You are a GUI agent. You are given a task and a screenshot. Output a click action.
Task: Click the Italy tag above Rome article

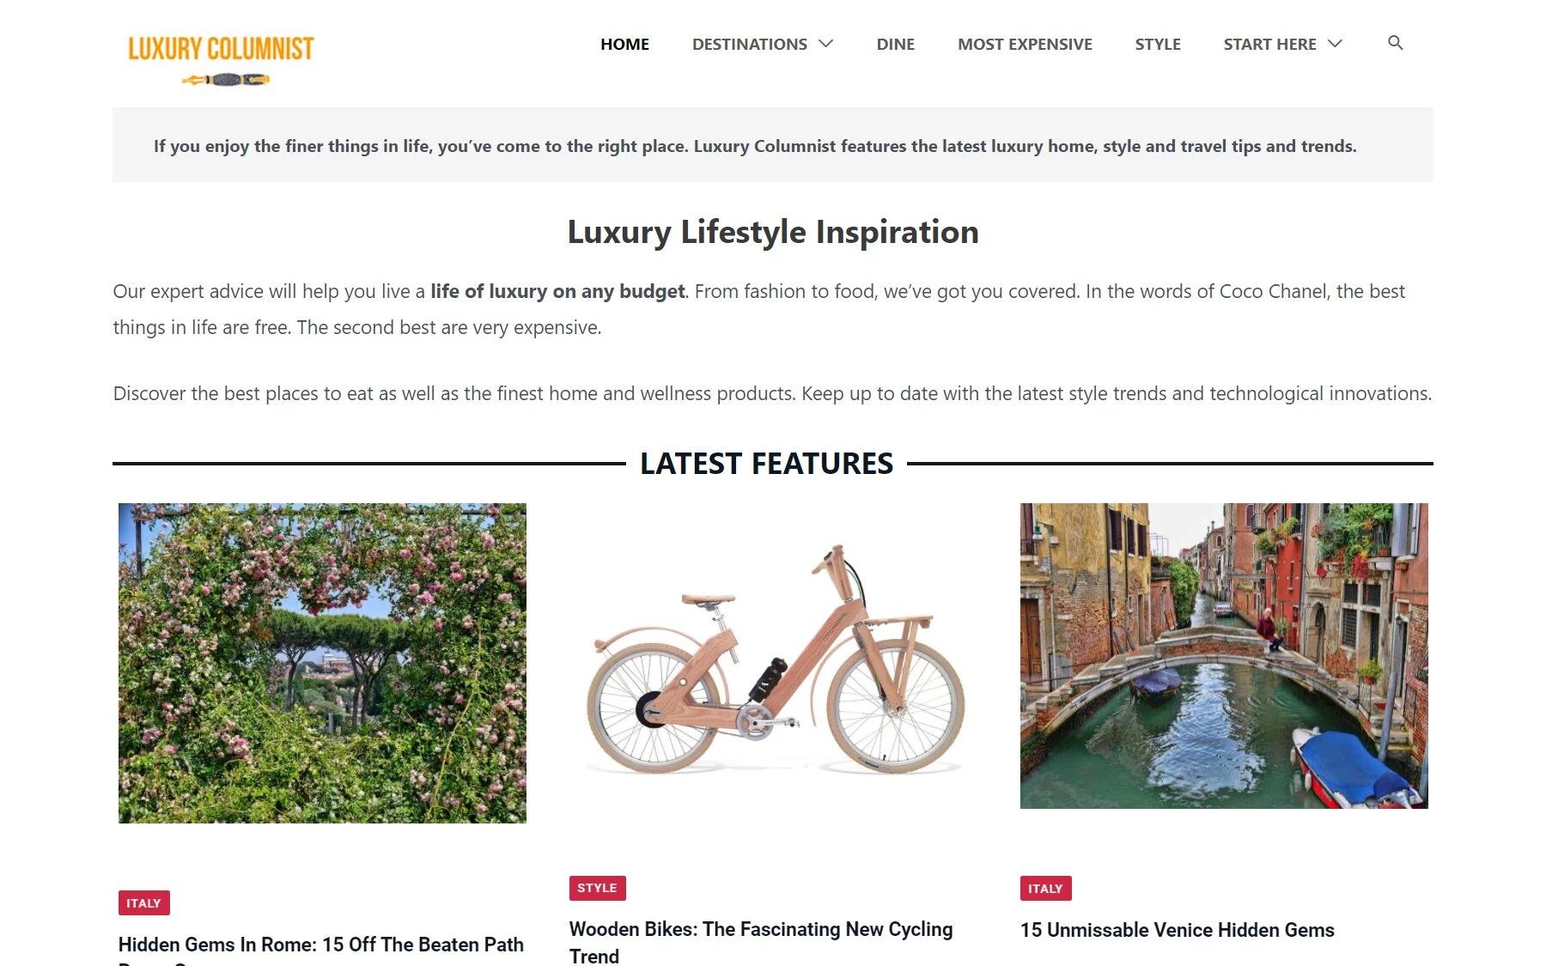tap(143, 903)
